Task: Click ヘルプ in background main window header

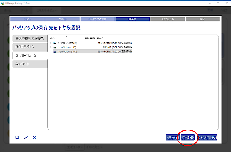Action: point(224,10)
